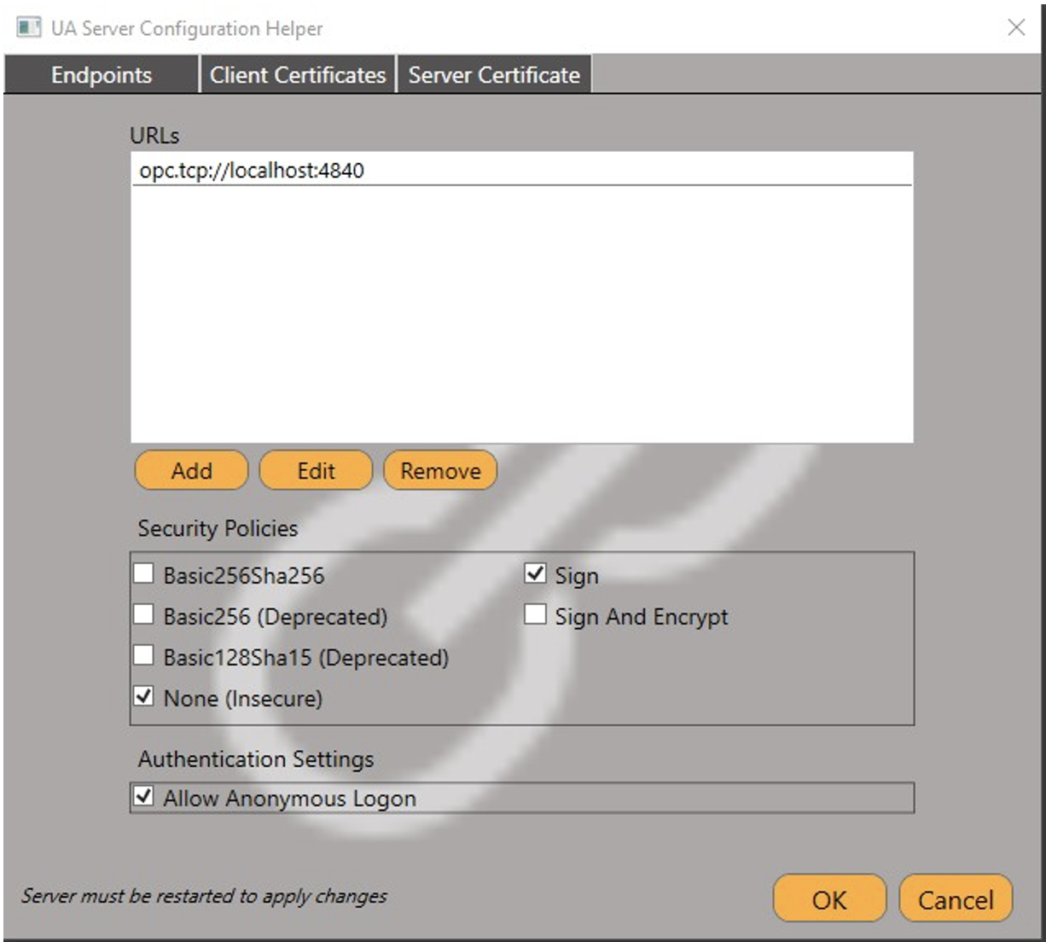The width and height of the screenshot is (1046, 942).
Task: Click the app icon in the title bar
Action: tap(29, 28)
